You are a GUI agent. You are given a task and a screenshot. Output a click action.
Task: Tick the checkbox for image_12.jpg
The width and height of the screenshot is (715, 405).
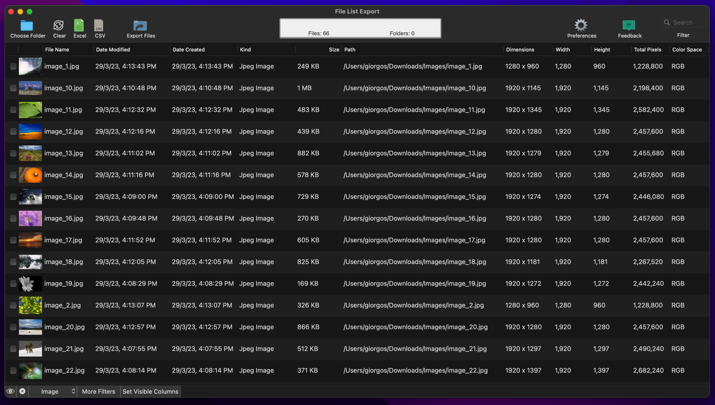13,131
